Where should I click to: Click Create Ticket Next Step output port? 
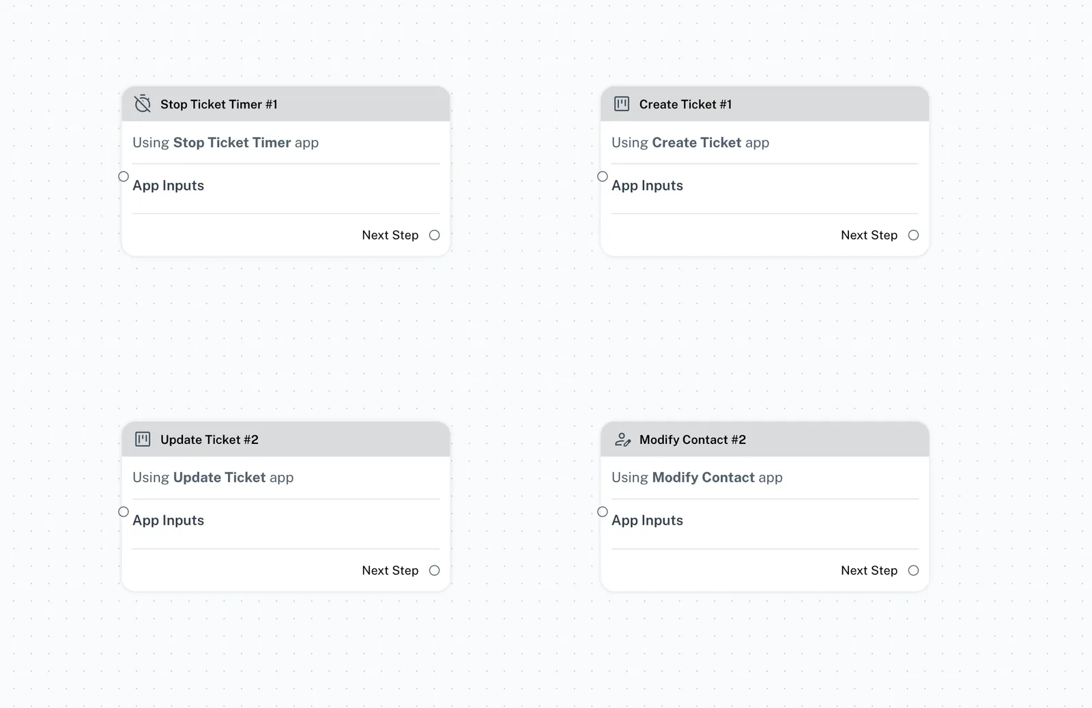[x=913, y=235]
